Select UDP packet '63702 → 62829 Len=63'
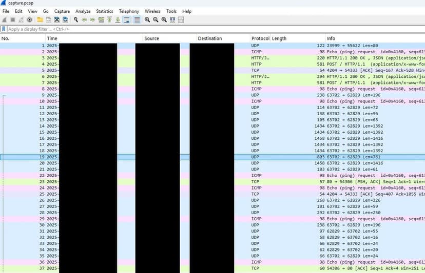 (x=212, y=120)
